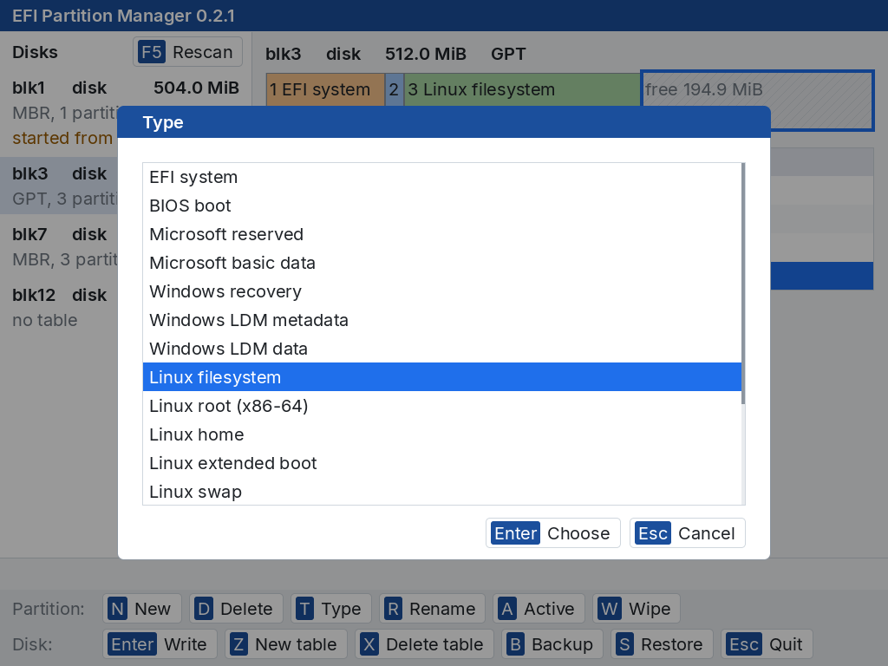This screenshot has height=666, width=888.
Task: Click the 1 EFI system partition block
Action: click(x=326, y=89)
